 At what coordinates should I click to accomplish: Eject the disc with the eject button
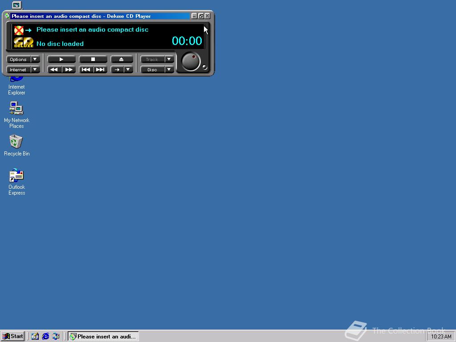coord(122,59)
